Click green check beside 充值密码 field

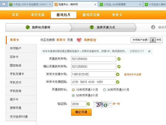(x=118, y=82)
